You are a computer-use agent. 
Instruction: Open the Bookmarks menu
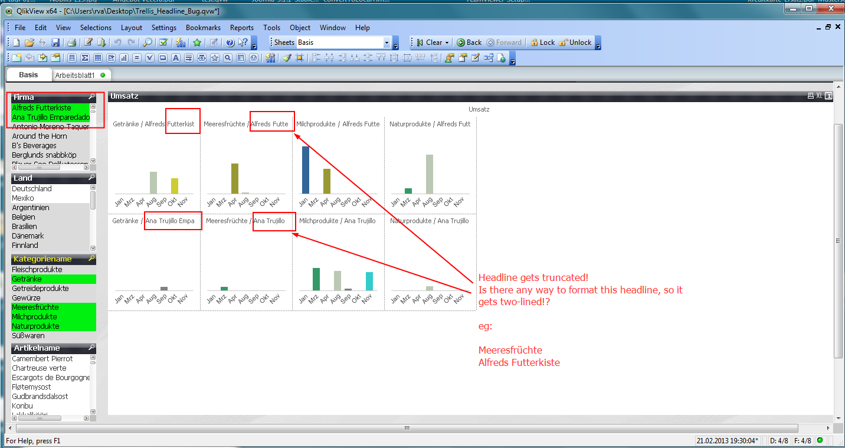(x=203, y=28)
